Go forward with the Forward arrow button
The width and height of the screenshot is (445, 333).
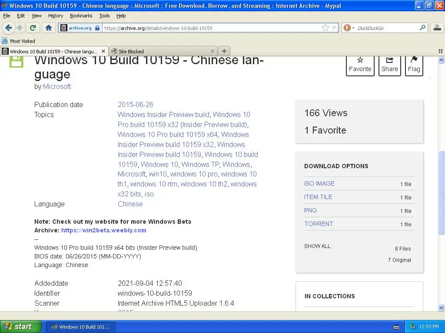[x=19, y=28]
